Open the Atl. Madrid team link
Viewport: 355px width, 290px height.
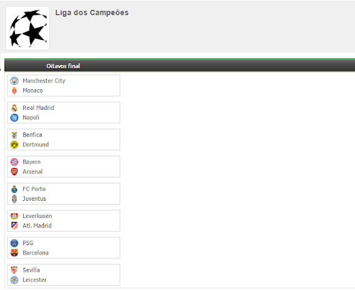tap(37, 226)
